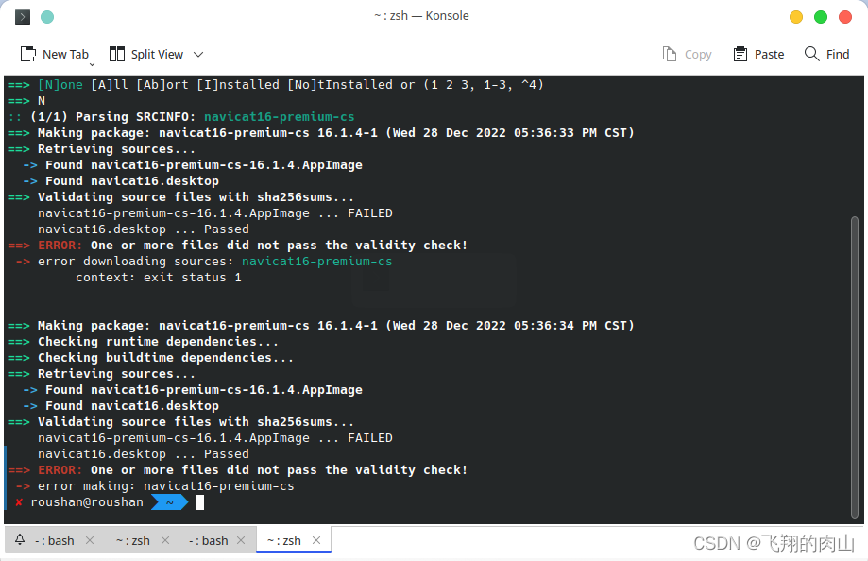Click the New Tab toolbar button
868x561 pixels.
click(x=54, y=54)
